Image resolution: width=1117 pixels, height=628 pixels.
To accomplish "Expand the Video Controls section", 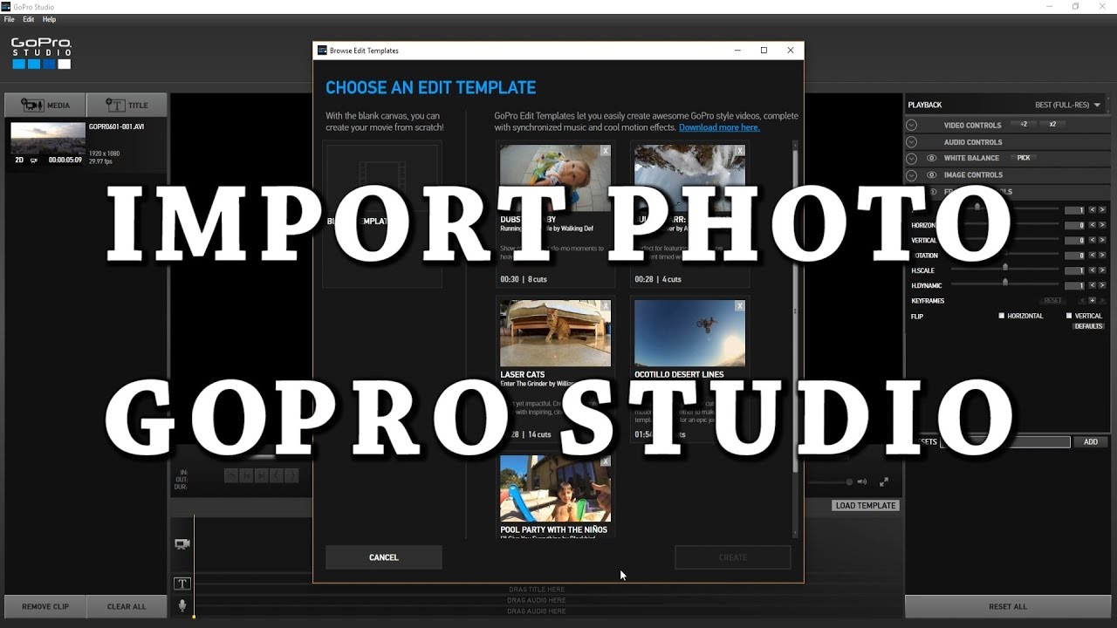I will 911,125.
